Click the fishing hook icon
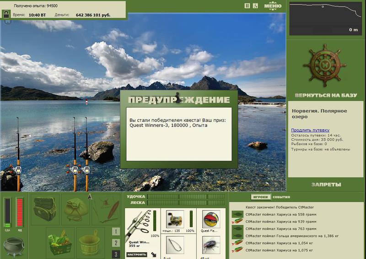 (175, 245)
